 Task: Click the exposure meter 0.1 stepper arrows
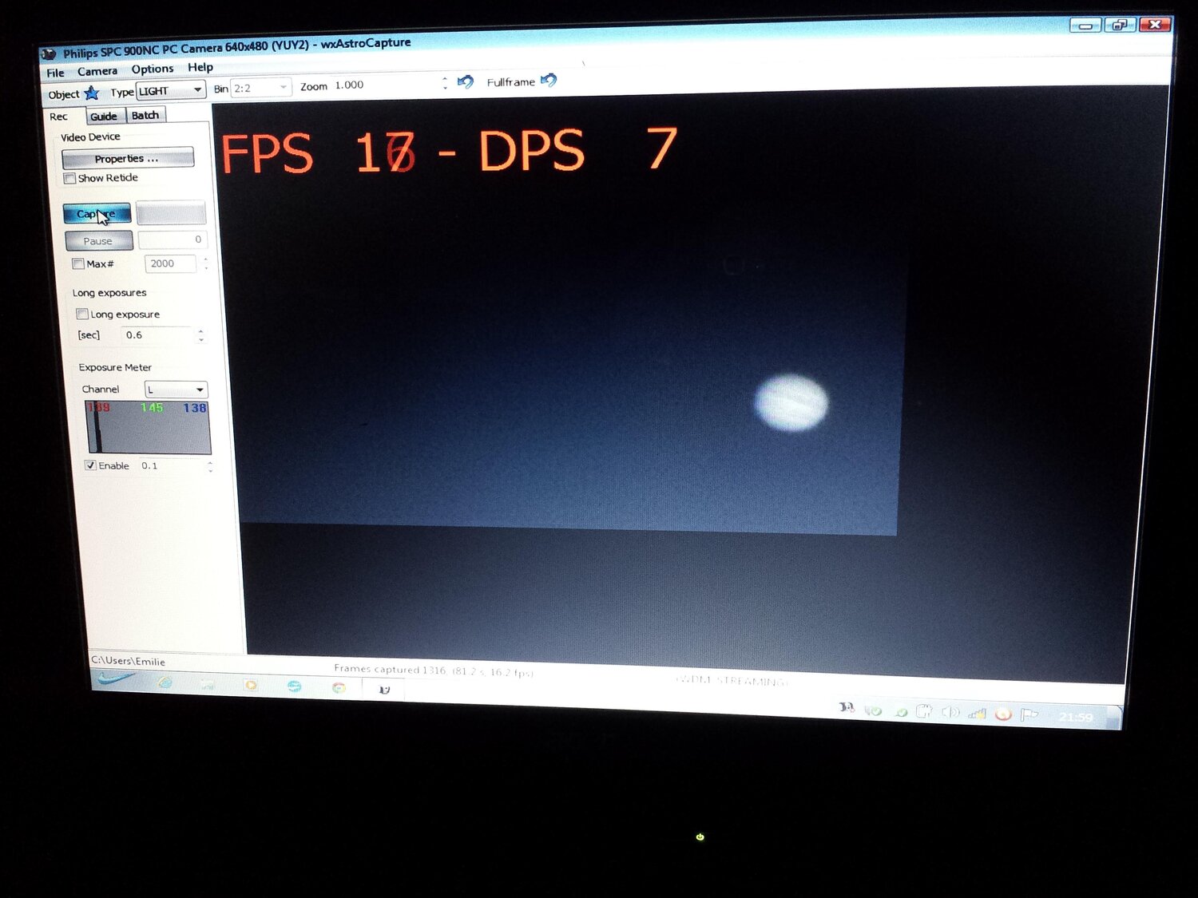pos(210,466)
